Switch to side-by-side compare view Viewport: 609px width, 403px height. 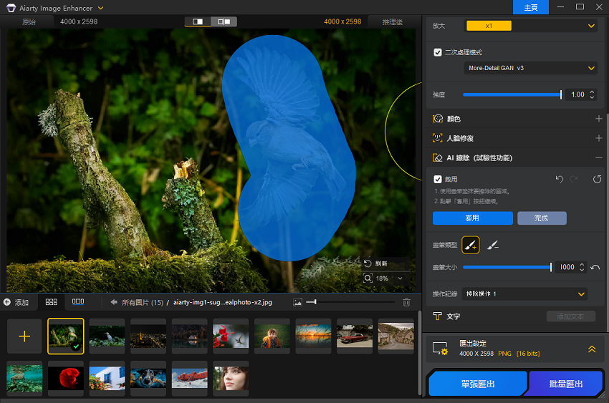pos(224,21)
